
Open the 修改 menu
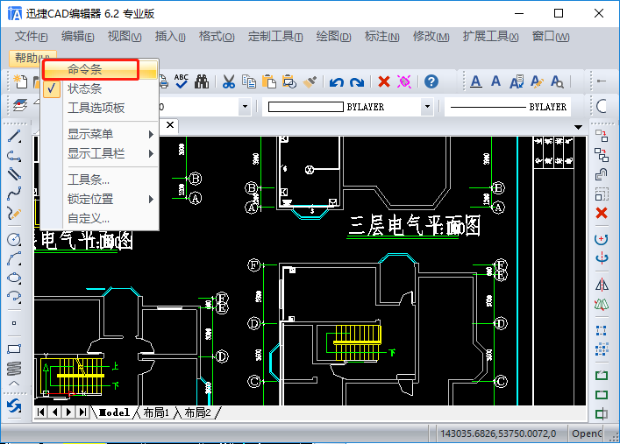(431, 37)
